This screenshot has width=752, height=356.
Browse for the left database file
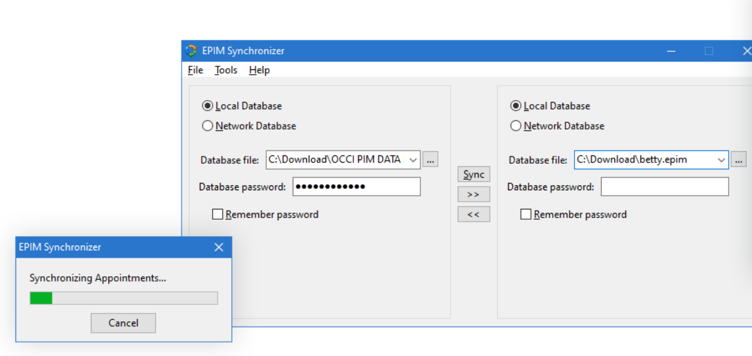pyautogui.click(x=430, y=160)
